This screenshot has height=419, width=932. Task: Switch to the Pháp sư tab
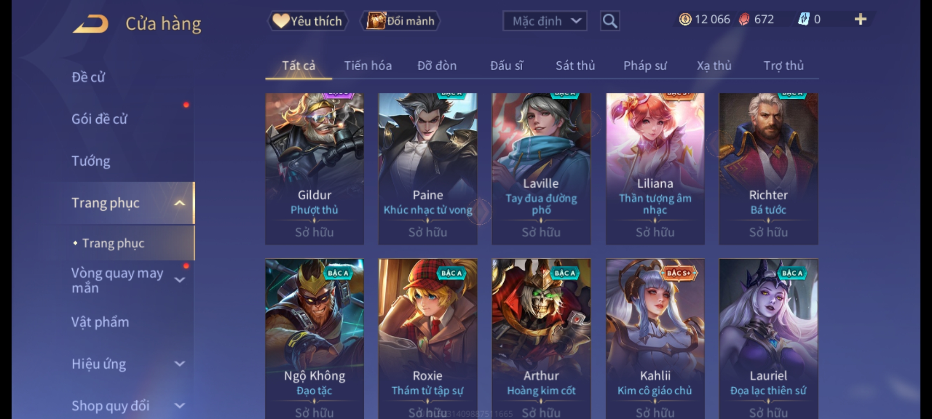coord(645,66)
